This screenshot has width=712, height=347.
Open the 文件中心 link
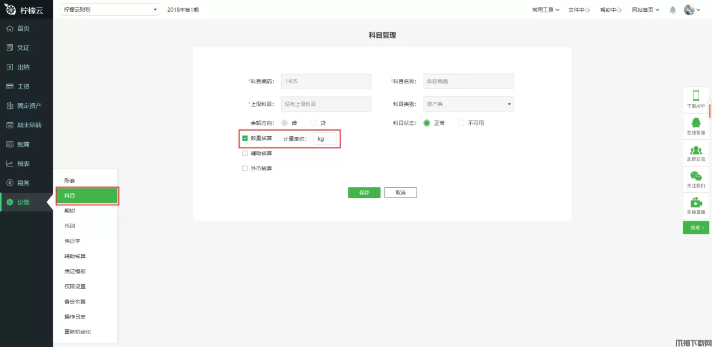coord(579,10)
